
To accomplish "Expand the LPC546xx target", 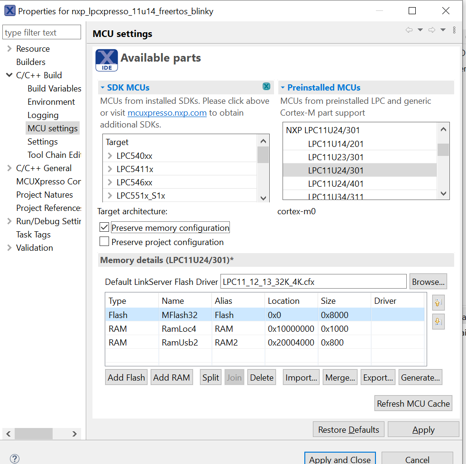I will click(110, 182).
